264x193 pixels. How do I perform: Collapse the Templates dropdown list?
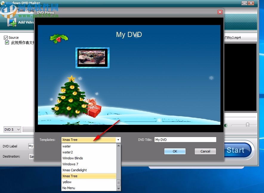(118, 140)
